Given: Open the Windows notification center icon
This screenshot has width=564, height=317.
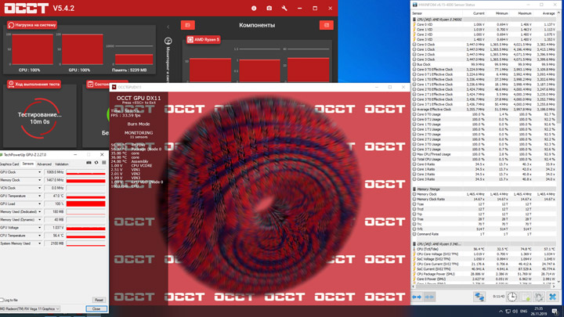Looking at the screenshot, I should click(555, 312).
